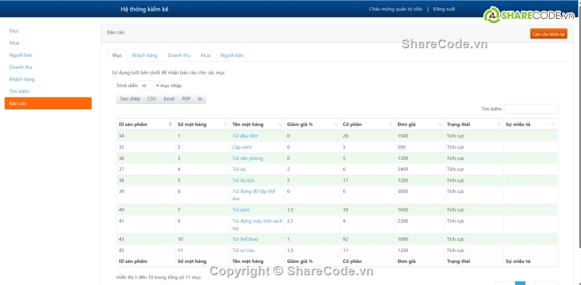Select the Người bán report tab
This screenshot has height=285, width=581.
232,56
